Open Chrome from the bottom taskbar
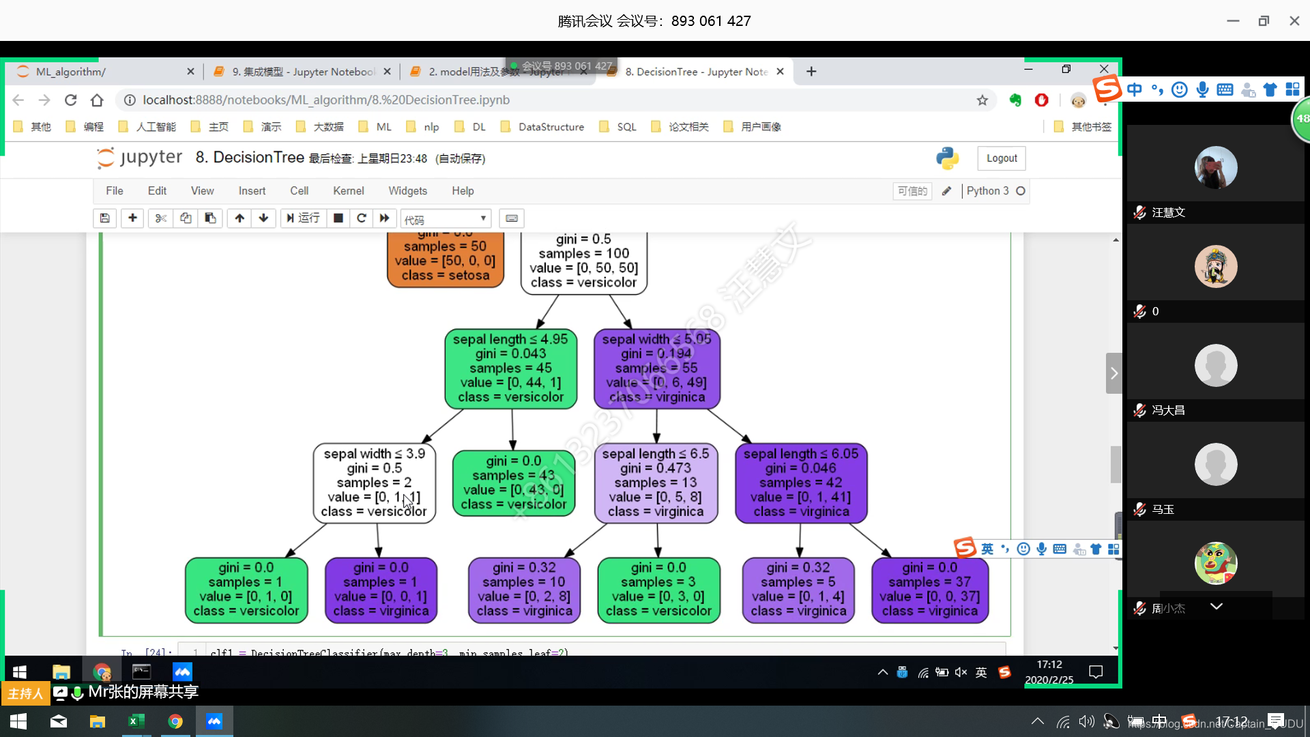This screenshot has width=1310, height=737. [x=175, y=721]
